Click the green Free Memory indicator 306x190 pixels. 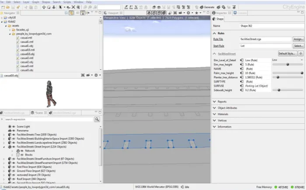(275, 187)
